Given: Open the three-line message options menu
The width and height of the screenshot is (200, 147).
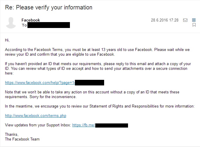Looking at the screenshot, I should point(194,20).
